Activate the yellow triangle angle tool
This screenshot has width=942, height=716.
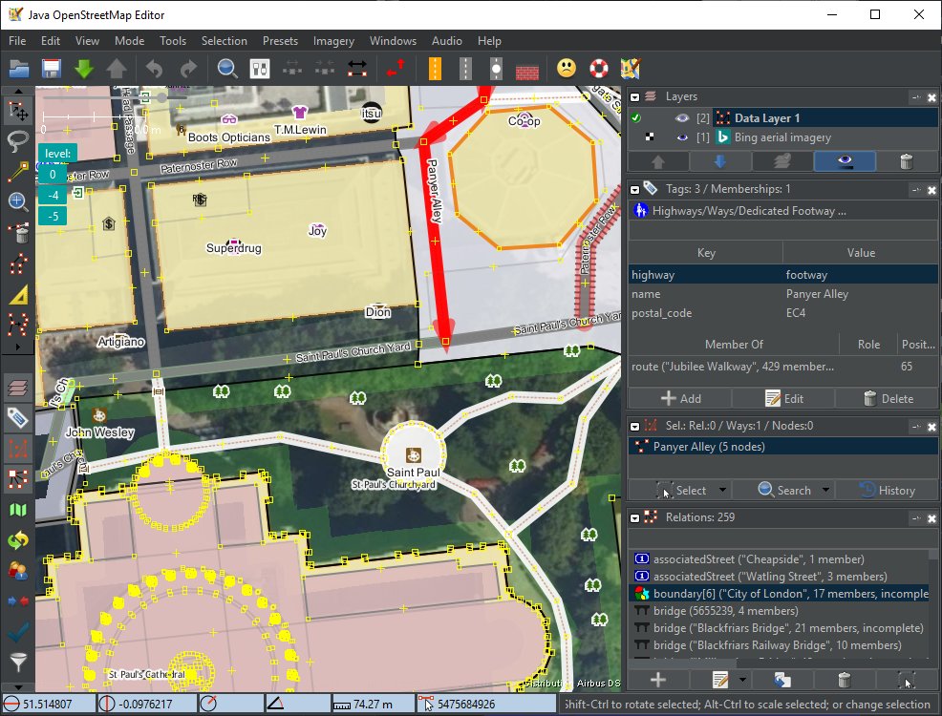18,295
